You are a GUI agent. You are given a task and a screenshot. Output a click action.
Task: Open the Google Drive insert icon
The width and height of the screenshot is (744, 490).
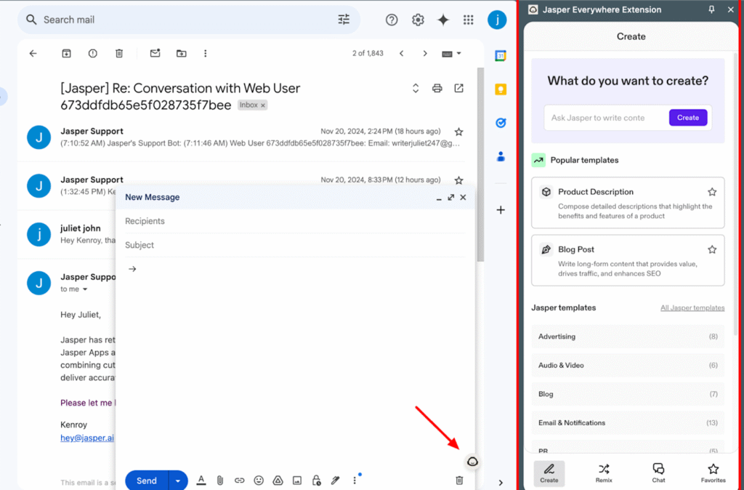[x=278, y=481]
